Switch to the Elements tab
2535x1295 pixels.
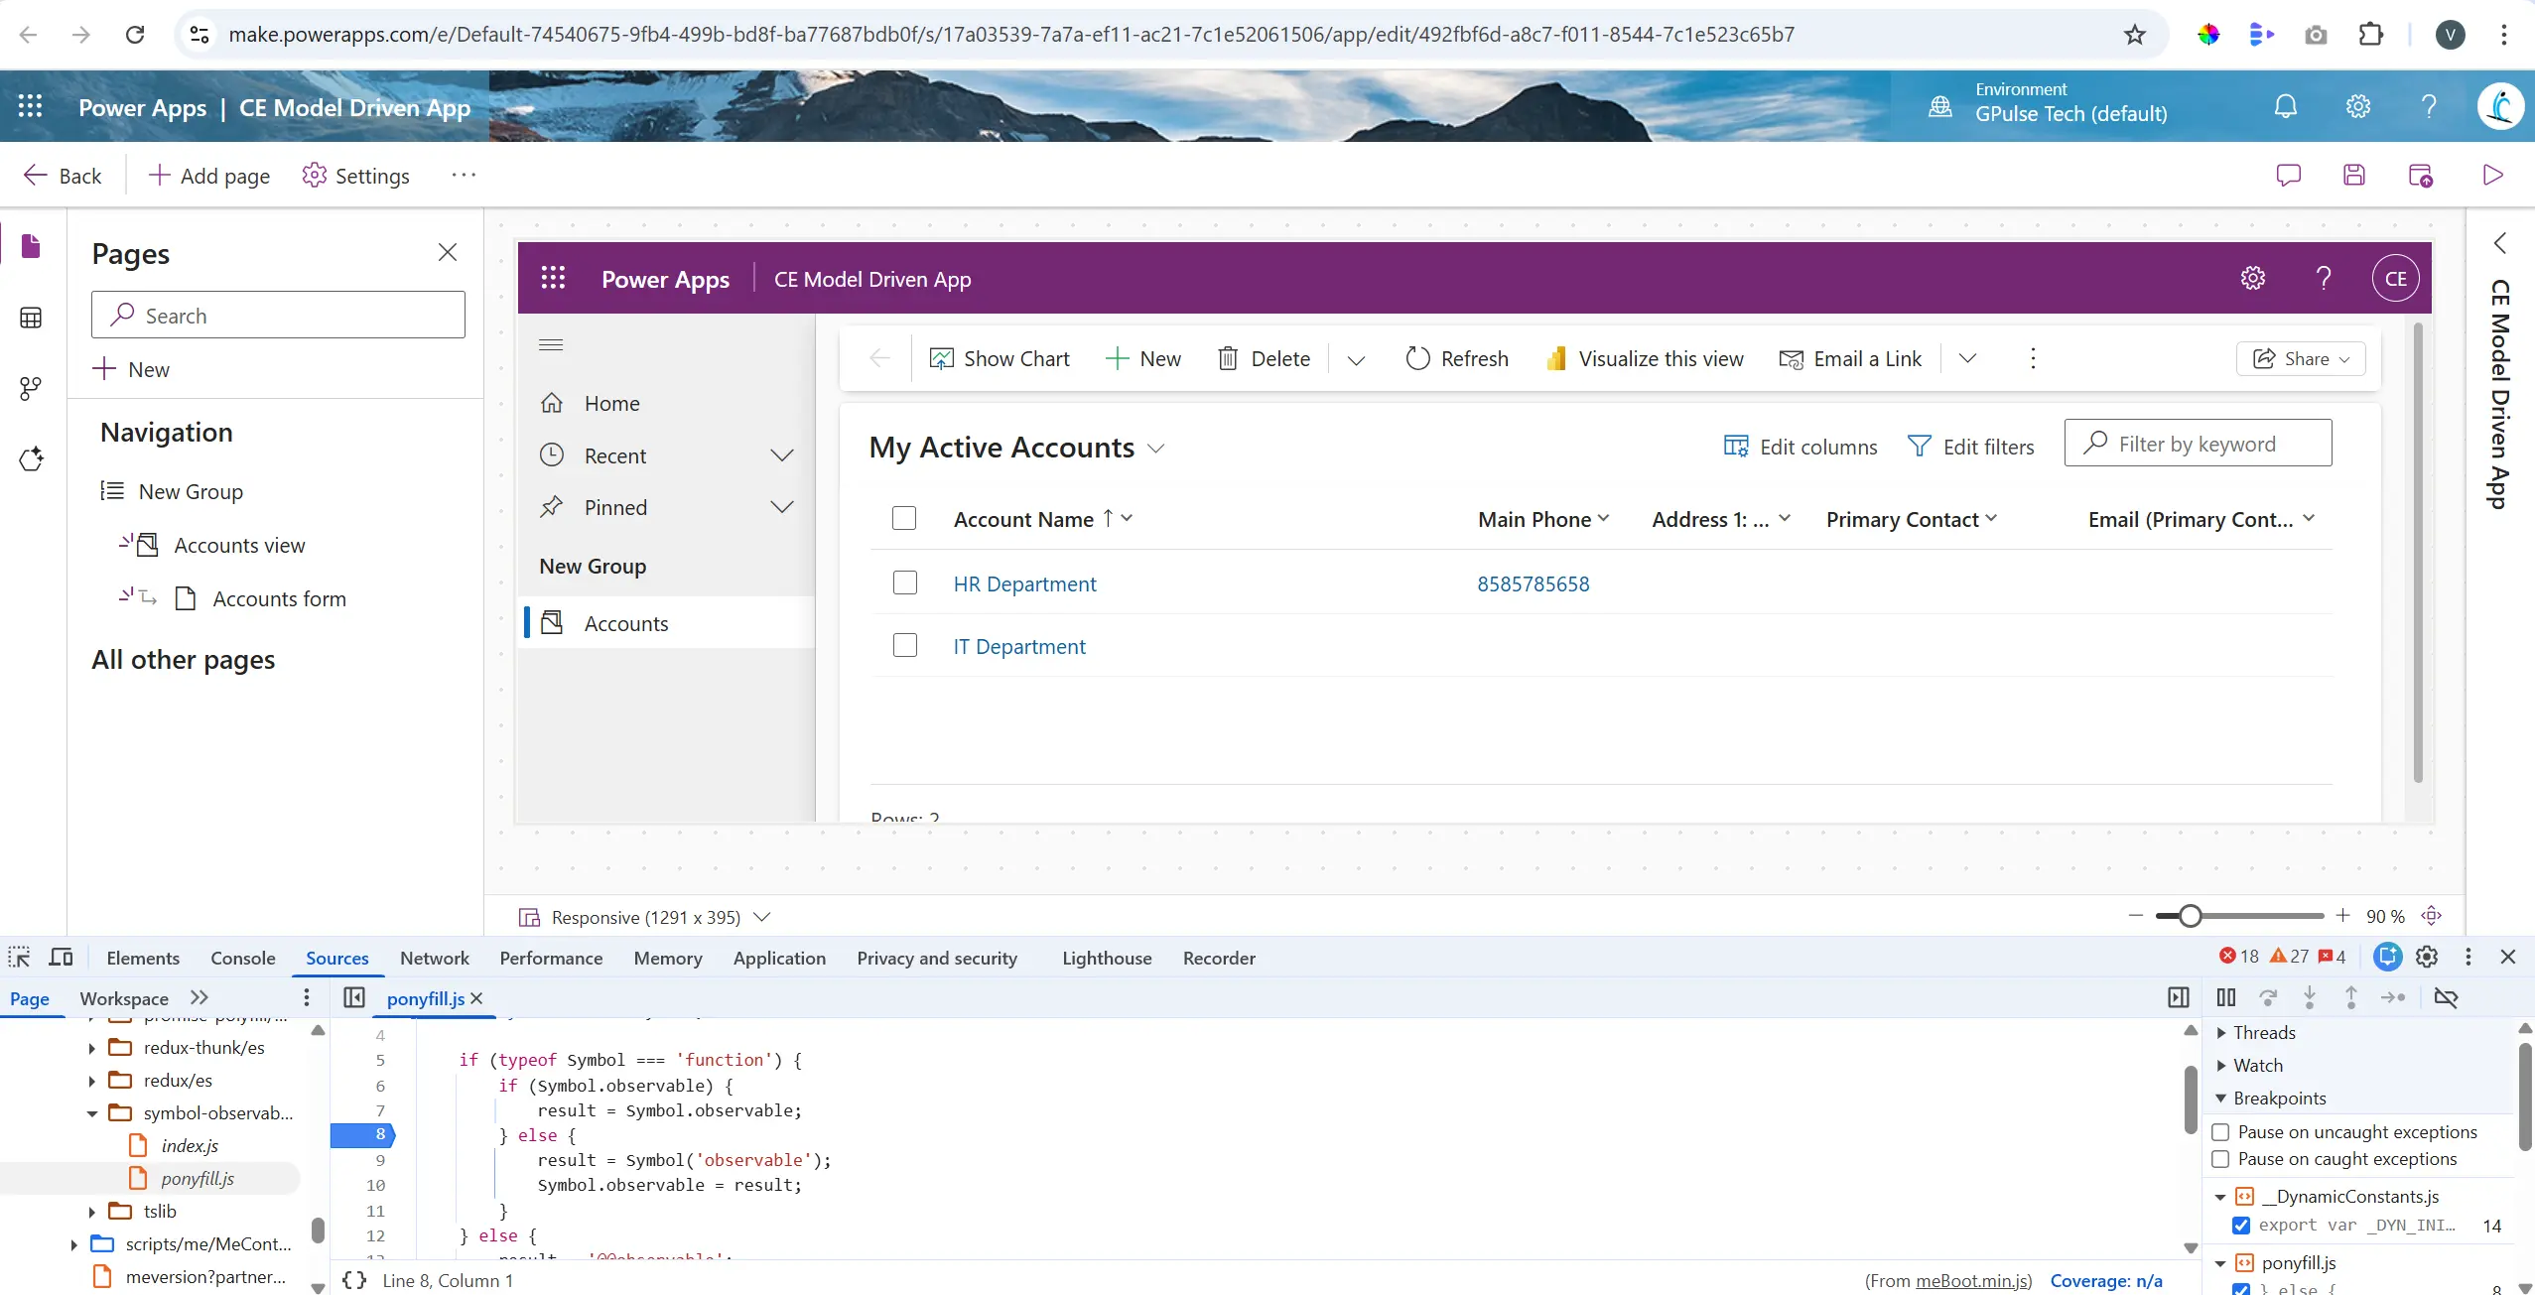[143, 958]
